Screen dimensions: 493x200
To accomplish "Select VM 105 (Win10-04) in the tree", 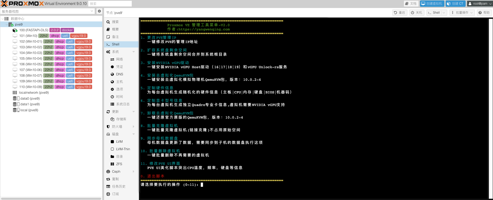I will click(x=31, y=59).
